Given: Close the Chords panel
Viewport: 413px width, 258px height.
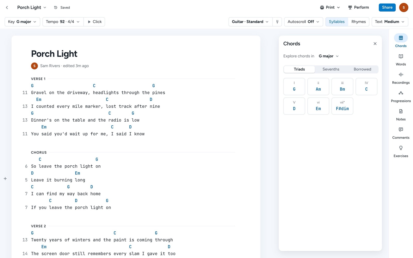Looking at the screenshot, I should point(375,44).
